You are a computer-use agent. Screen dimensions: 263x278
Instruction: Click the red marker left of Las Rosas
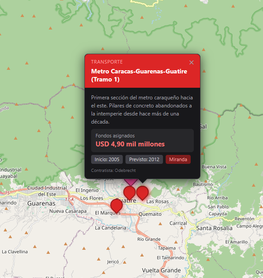pos(142,193)
